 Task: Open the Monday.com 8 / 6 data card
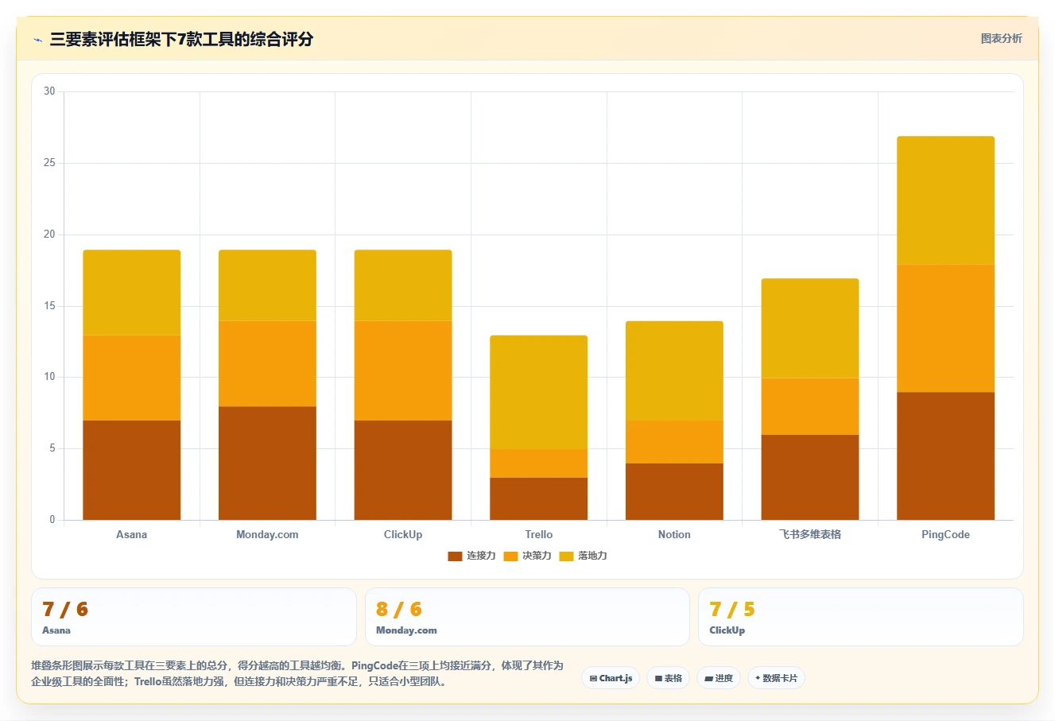[x=527, y=617]
